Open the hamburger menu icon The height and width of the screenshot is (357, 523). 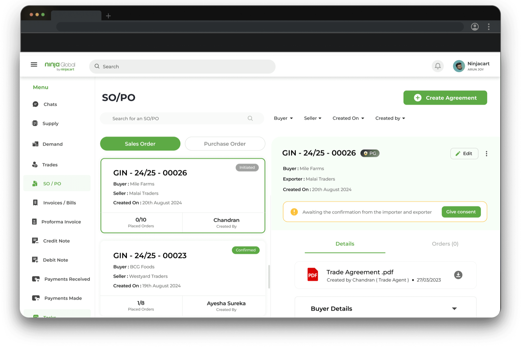pyautogui.click(x=34, y=64)
